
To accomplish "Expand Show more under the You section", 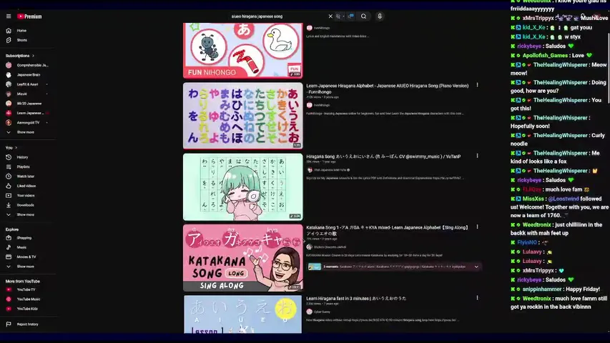I will (x=21, y=214).
